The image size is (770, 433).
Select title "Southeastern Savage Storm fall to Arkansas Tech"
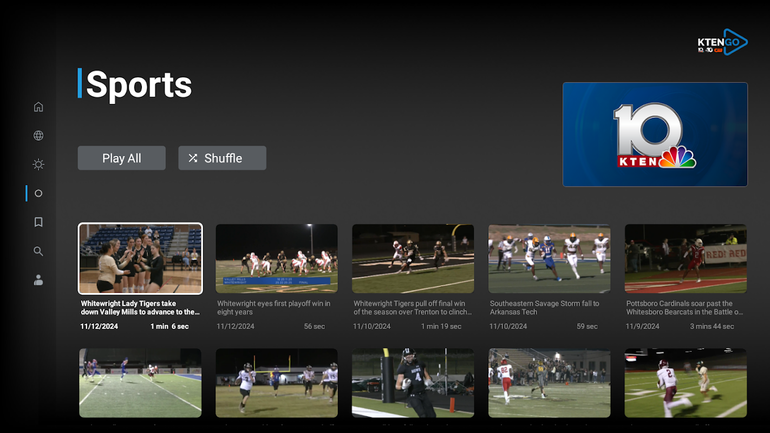click(545, 307)
